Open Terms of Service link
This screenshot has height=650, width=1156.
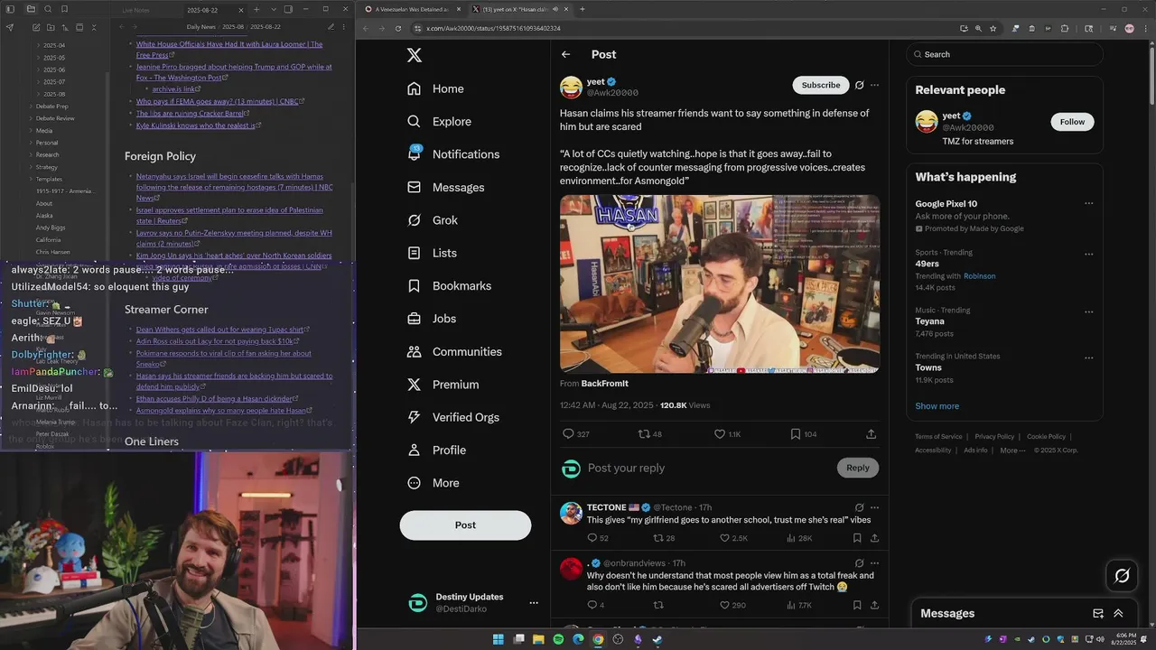tap(938, 437)
